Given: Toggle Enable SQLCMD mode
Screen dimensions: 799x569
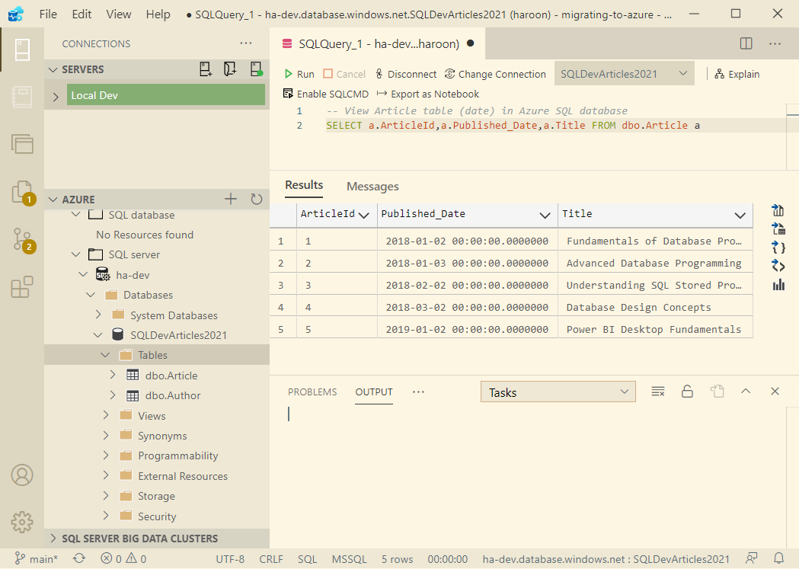Looking at the screenshot, I should (x=325, y=94).
